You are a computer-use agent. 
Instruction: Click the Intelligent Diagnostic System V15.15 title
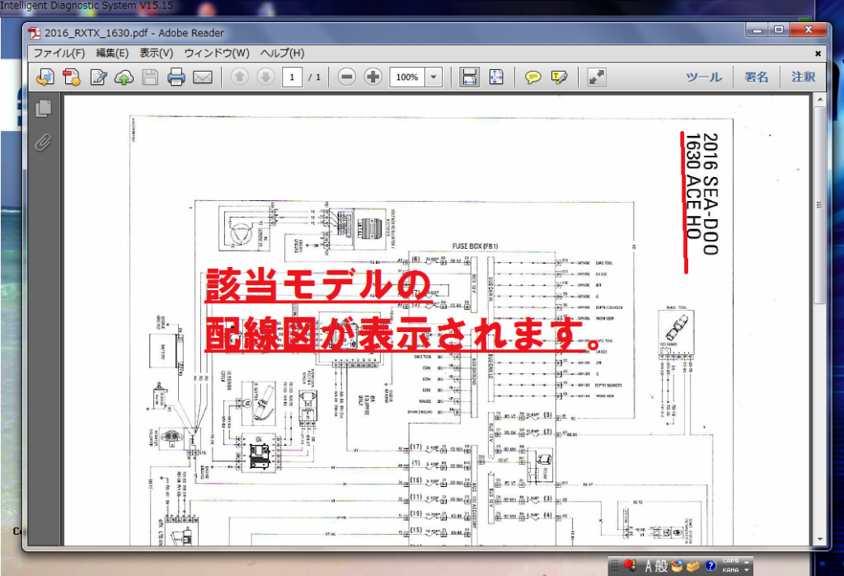pyautogui.click(x=87, y=6)
